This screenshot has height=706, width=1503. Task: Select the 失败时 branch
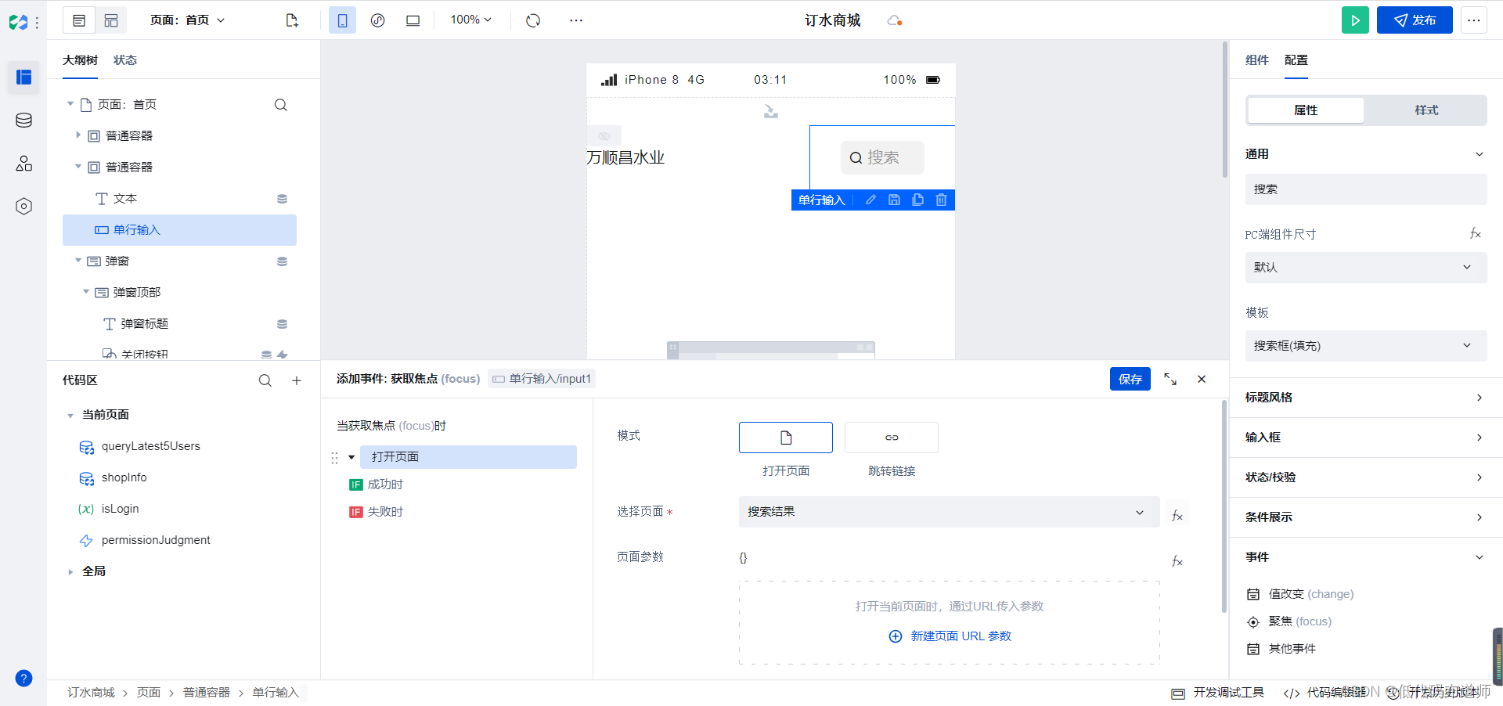pyautogui.click(x=376, y=512)
